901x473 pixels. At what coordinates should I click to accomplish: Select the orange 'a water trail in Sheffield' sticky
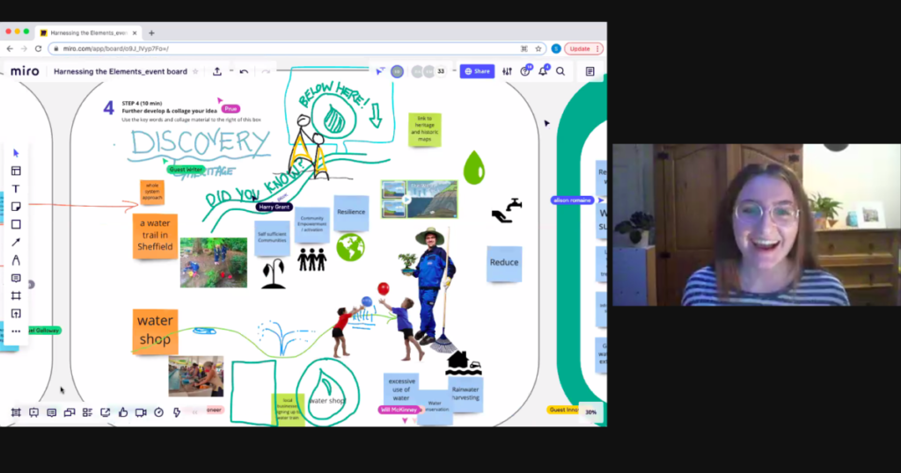click(155, 236)
